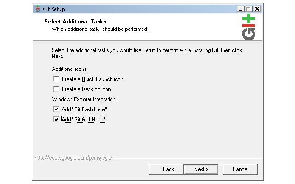Close the Git Setup window
The width and height of the screenshot is (295, 184).
[257, 9]
